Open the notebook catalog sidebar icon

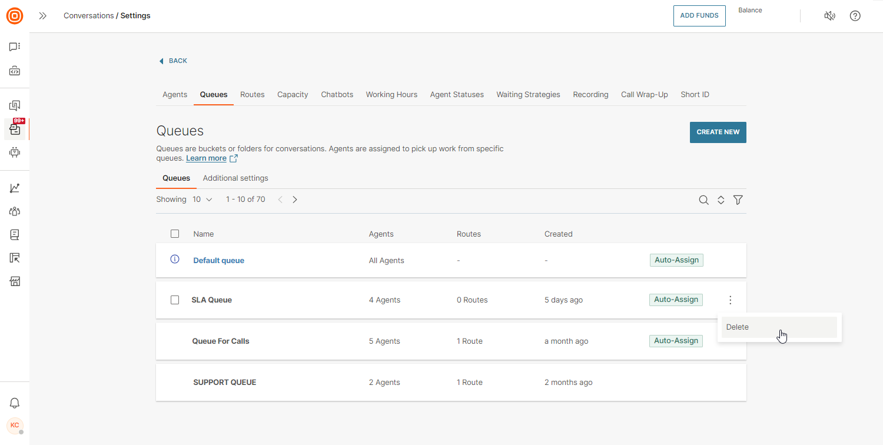coord(15,235)
